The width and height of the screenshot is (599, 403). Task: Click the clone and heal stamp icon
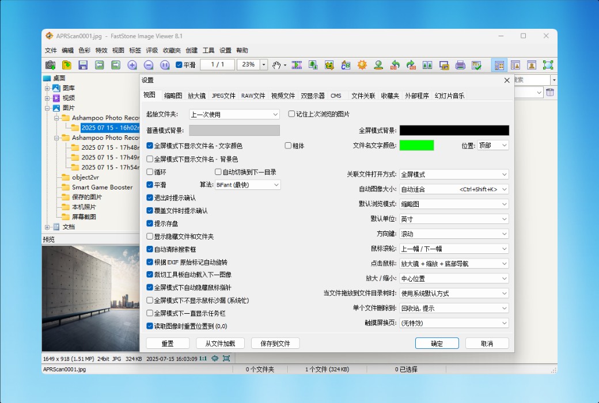(x=378, y=65)
